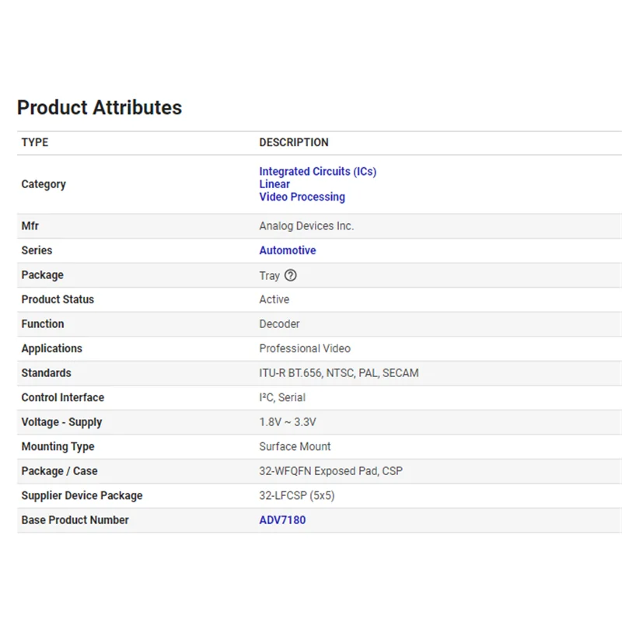Click the TYPE column header
622x622 pixels.
click(x=35, y=142)
